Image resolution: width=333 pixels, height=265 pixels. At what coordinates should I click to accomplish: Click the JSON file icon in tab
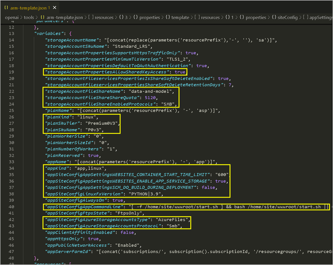[6, 8]
